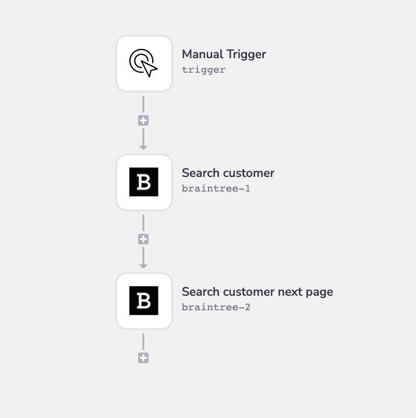Image resolution: width=416 pixels, height=418 pixels.
Task: Select the Search customer Braintree icon
Action: pos(144,182)
